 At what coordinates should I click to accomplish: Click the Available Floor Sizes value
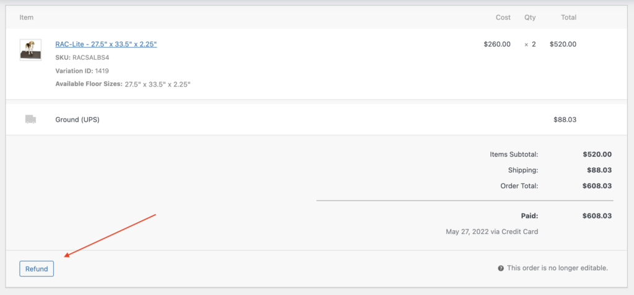tap(158, 85)
